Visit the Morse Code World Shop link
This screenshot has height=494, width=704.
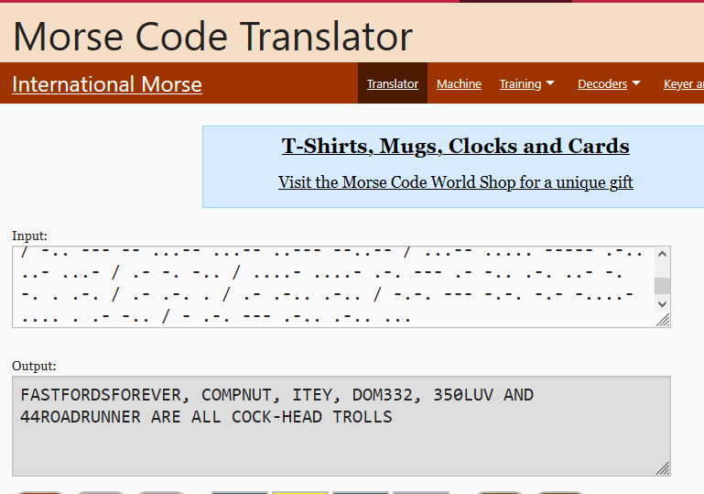[x=455, y=182]
